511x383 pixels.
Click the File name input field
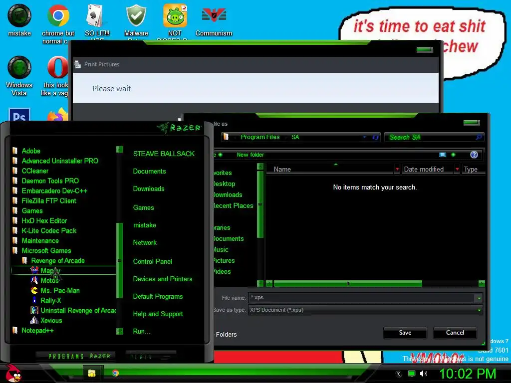point(362,298)
